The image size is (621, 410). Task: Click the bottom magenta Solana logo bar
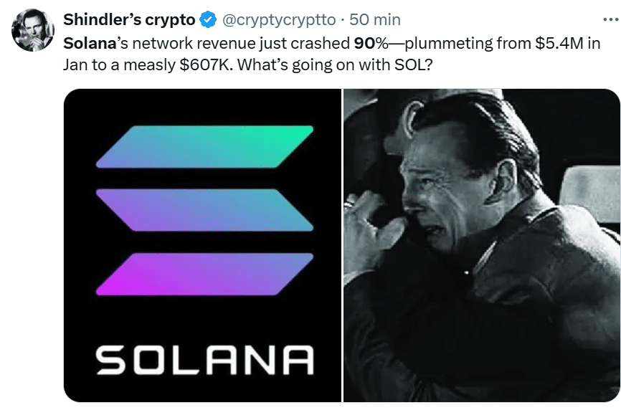(205, 273)
